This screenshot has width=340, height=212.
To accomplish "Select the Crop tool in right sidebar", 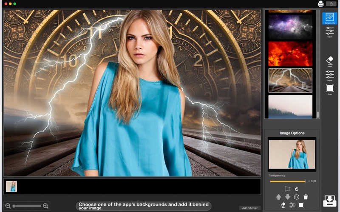I will (x=330, y=89).
